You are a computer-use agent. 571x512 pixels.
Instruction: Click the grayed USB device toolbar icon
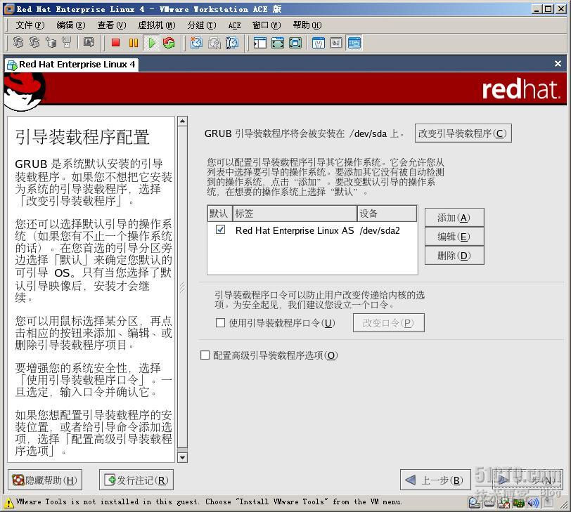pyautogui.click(x=66, y=43)
